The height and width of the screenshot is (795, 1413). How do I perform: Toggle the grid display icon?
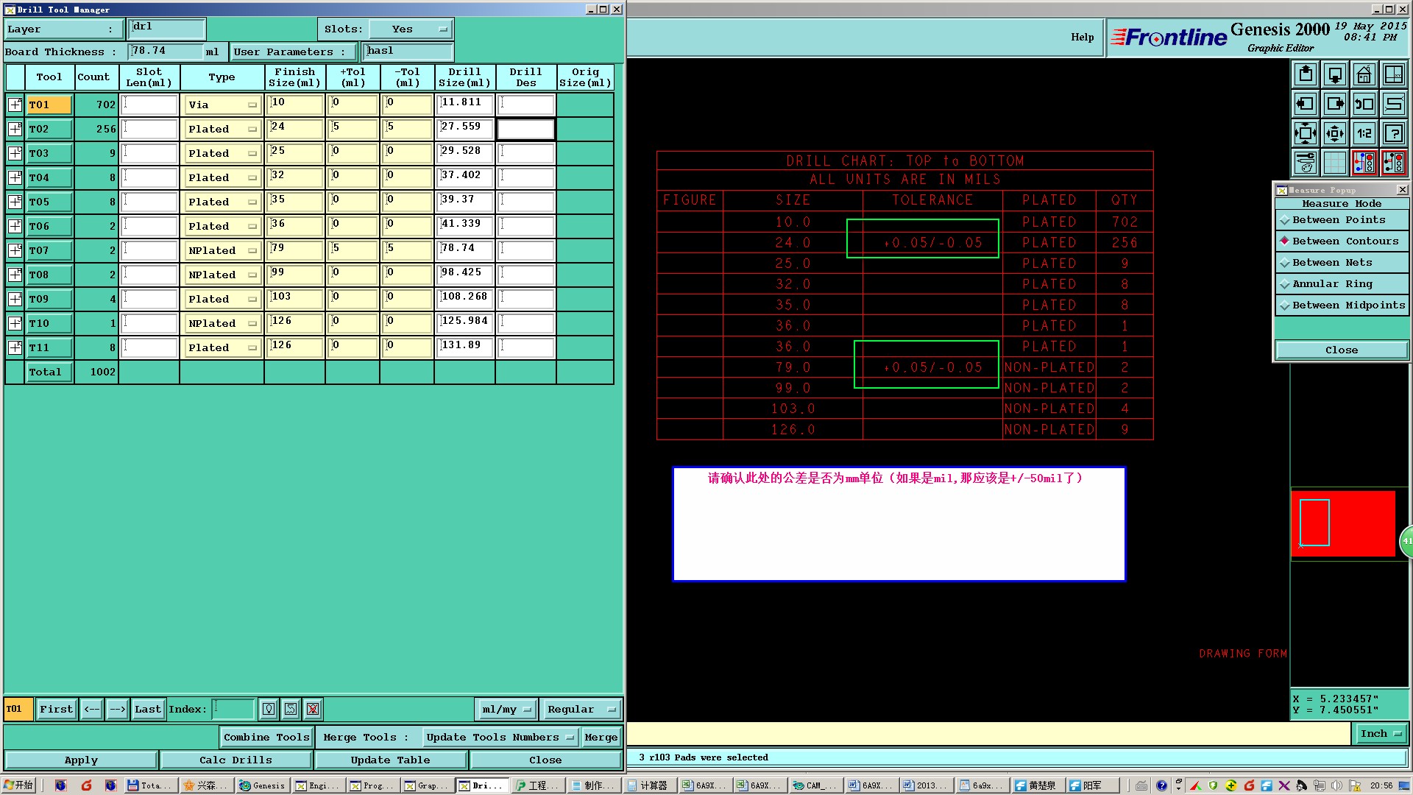point(1334,162)
